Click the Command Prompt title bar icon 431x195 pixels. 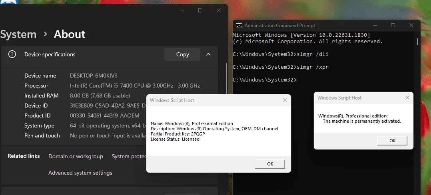pos(239,26)
